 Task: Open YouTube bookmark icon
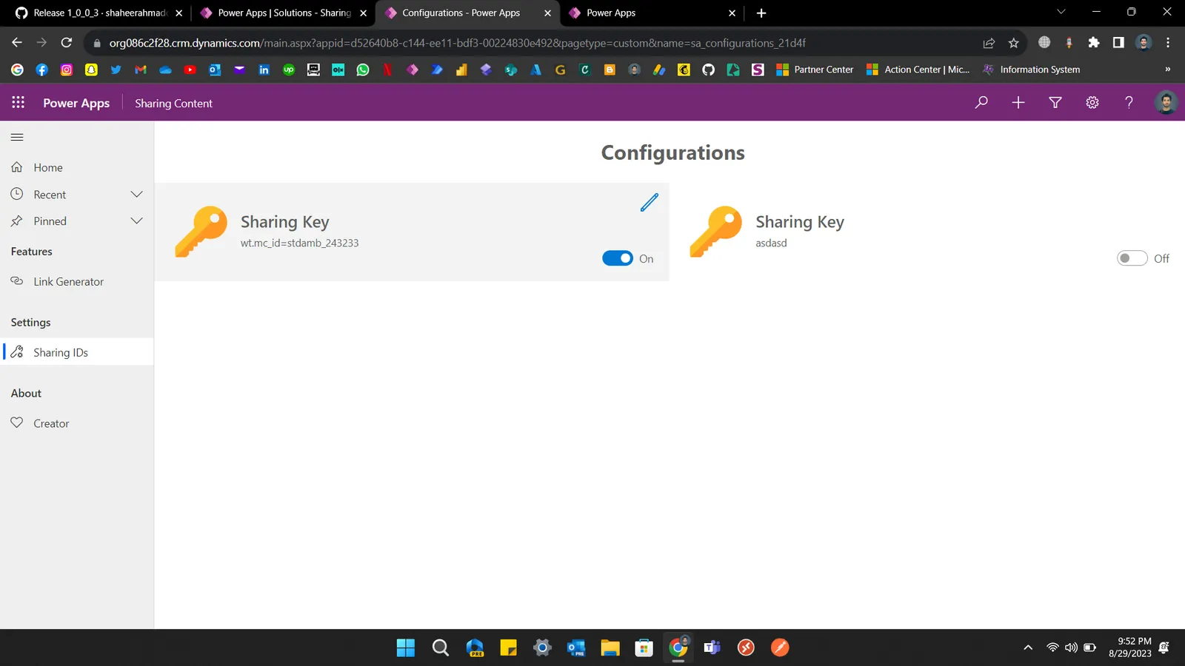pos(190,70)
